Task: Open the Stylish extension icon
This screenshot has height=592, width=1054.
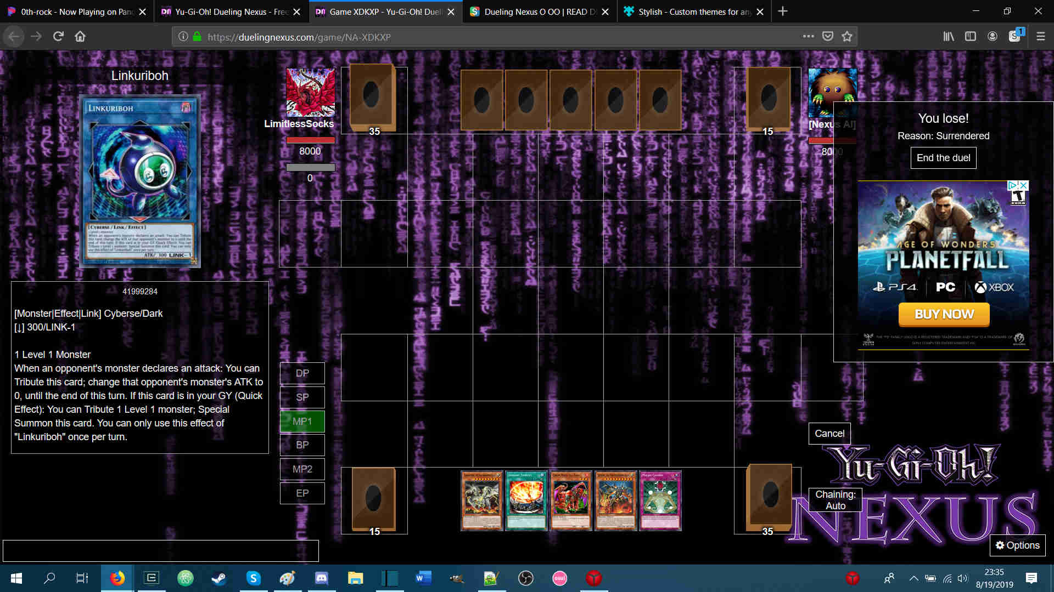Action: click(x=1016, y=36)
